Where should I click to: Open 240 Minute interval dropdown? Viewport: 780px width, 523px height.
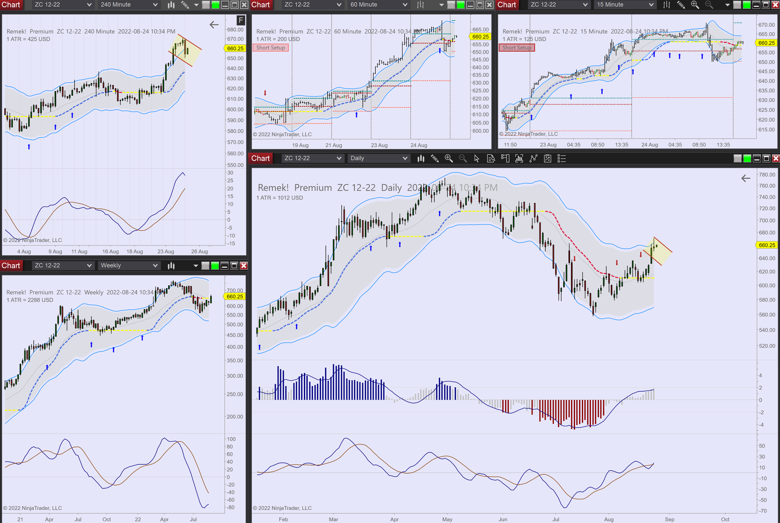129,5
